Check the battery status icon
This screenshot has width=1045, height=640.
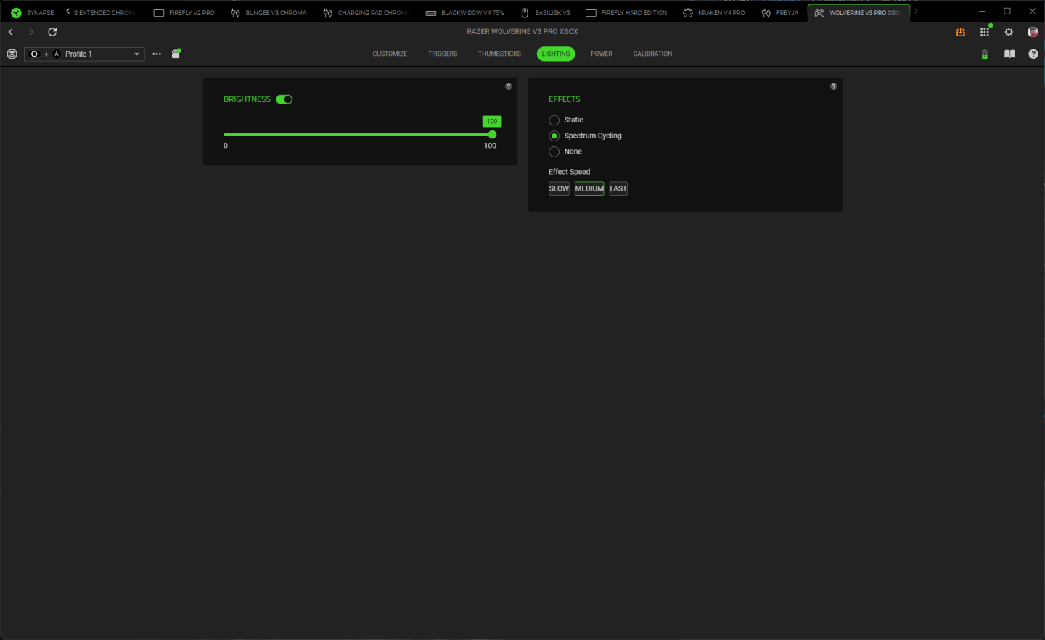985,54
